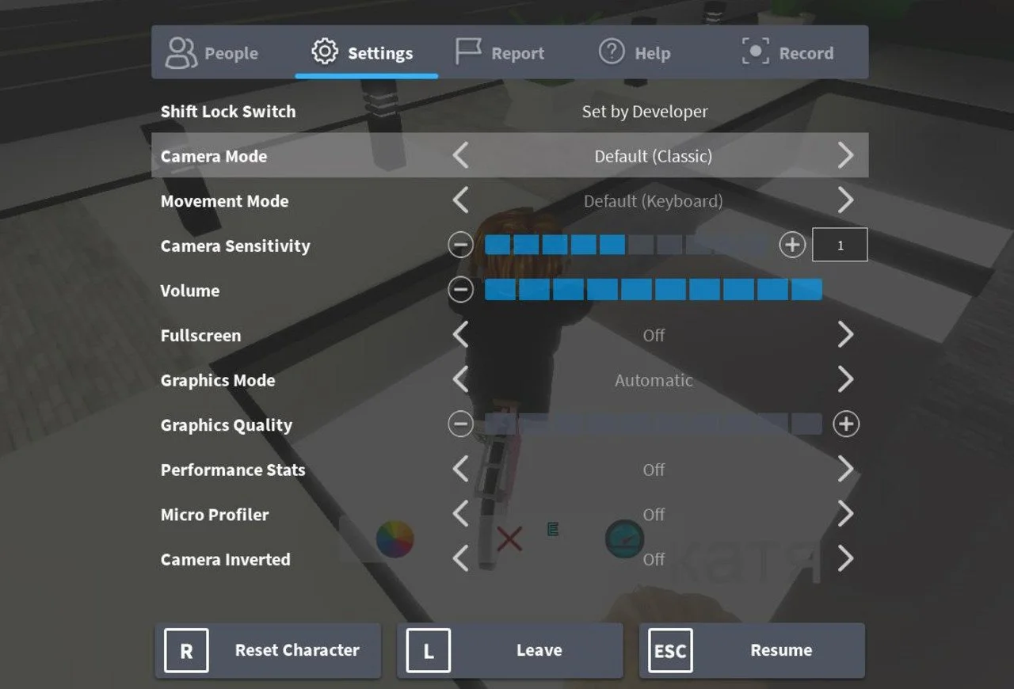Switch to the Record tab
The width and height of the screenshot is (1014, 689).
pyautogui.click(x=787, y=53)
